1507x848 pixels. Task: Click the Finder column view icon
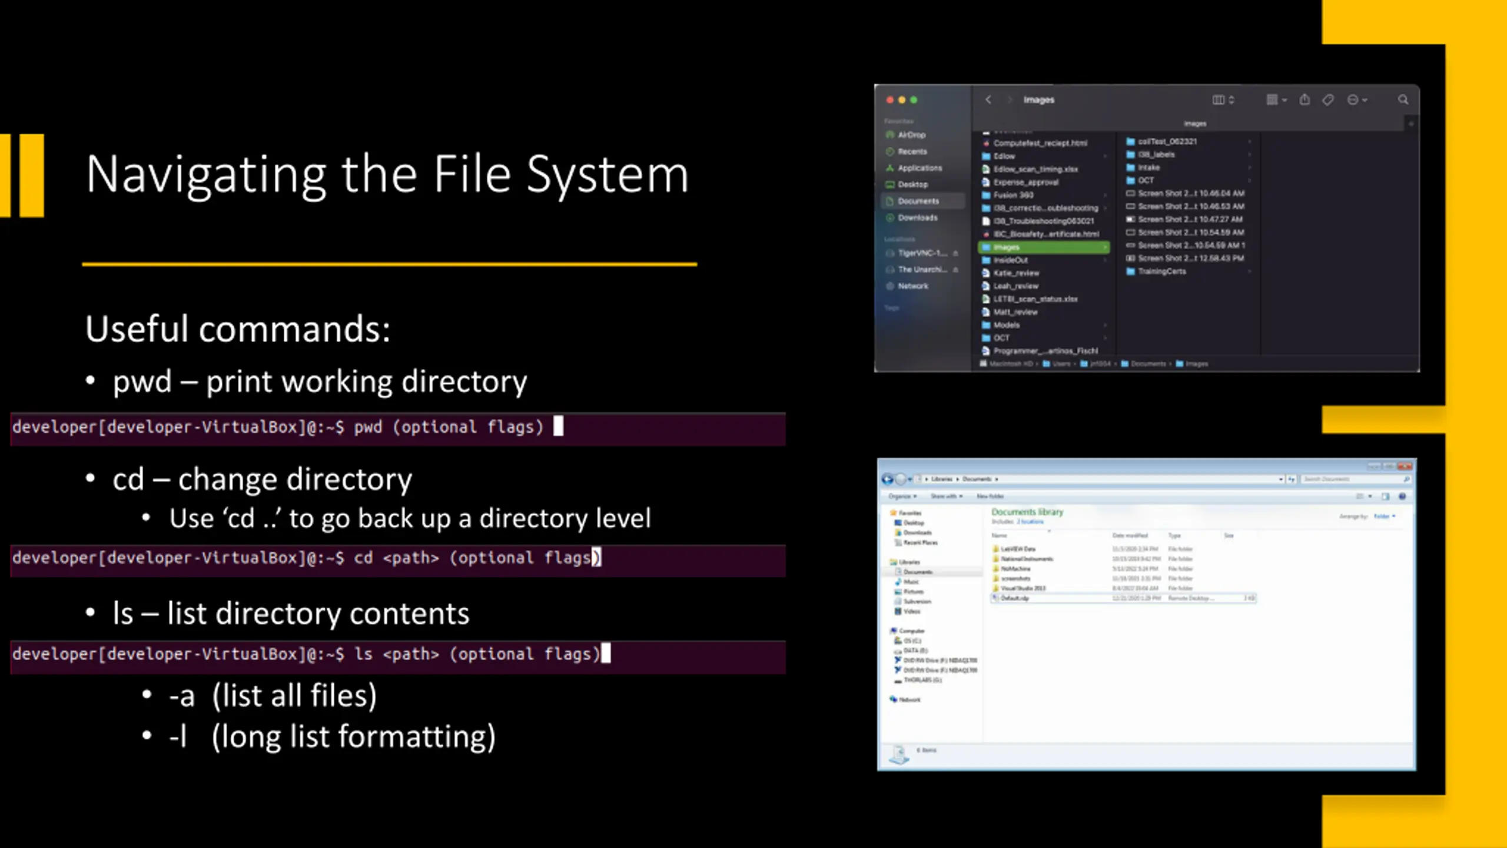tap(1219, 100)
